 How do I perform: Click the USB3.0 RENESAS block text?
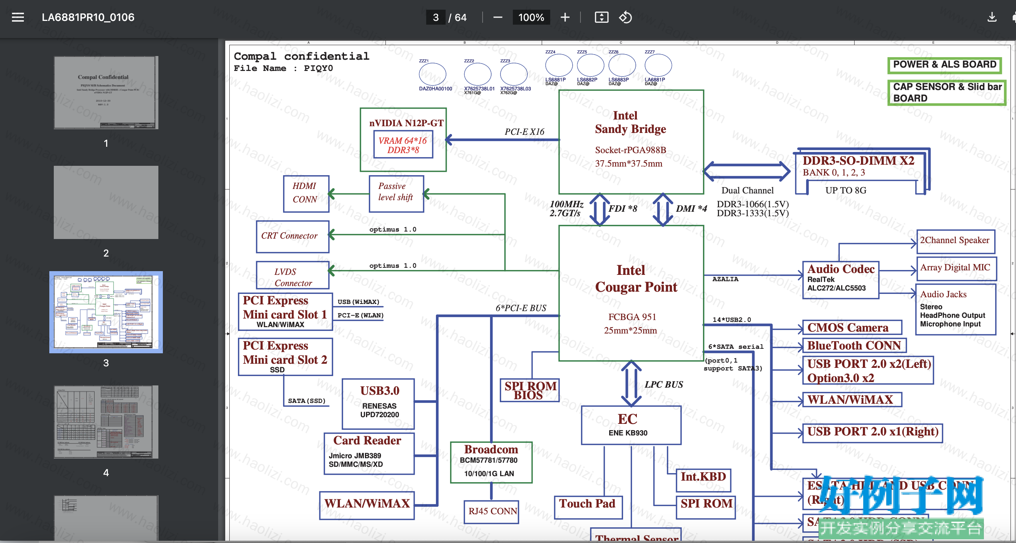click(380, 401)
